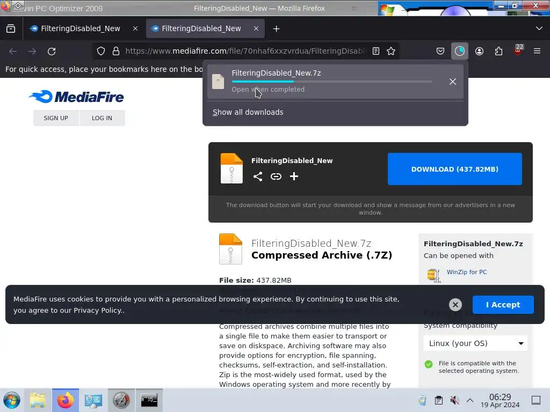
Task: Open Firefox View tab list icon
Action: [11, 29]
